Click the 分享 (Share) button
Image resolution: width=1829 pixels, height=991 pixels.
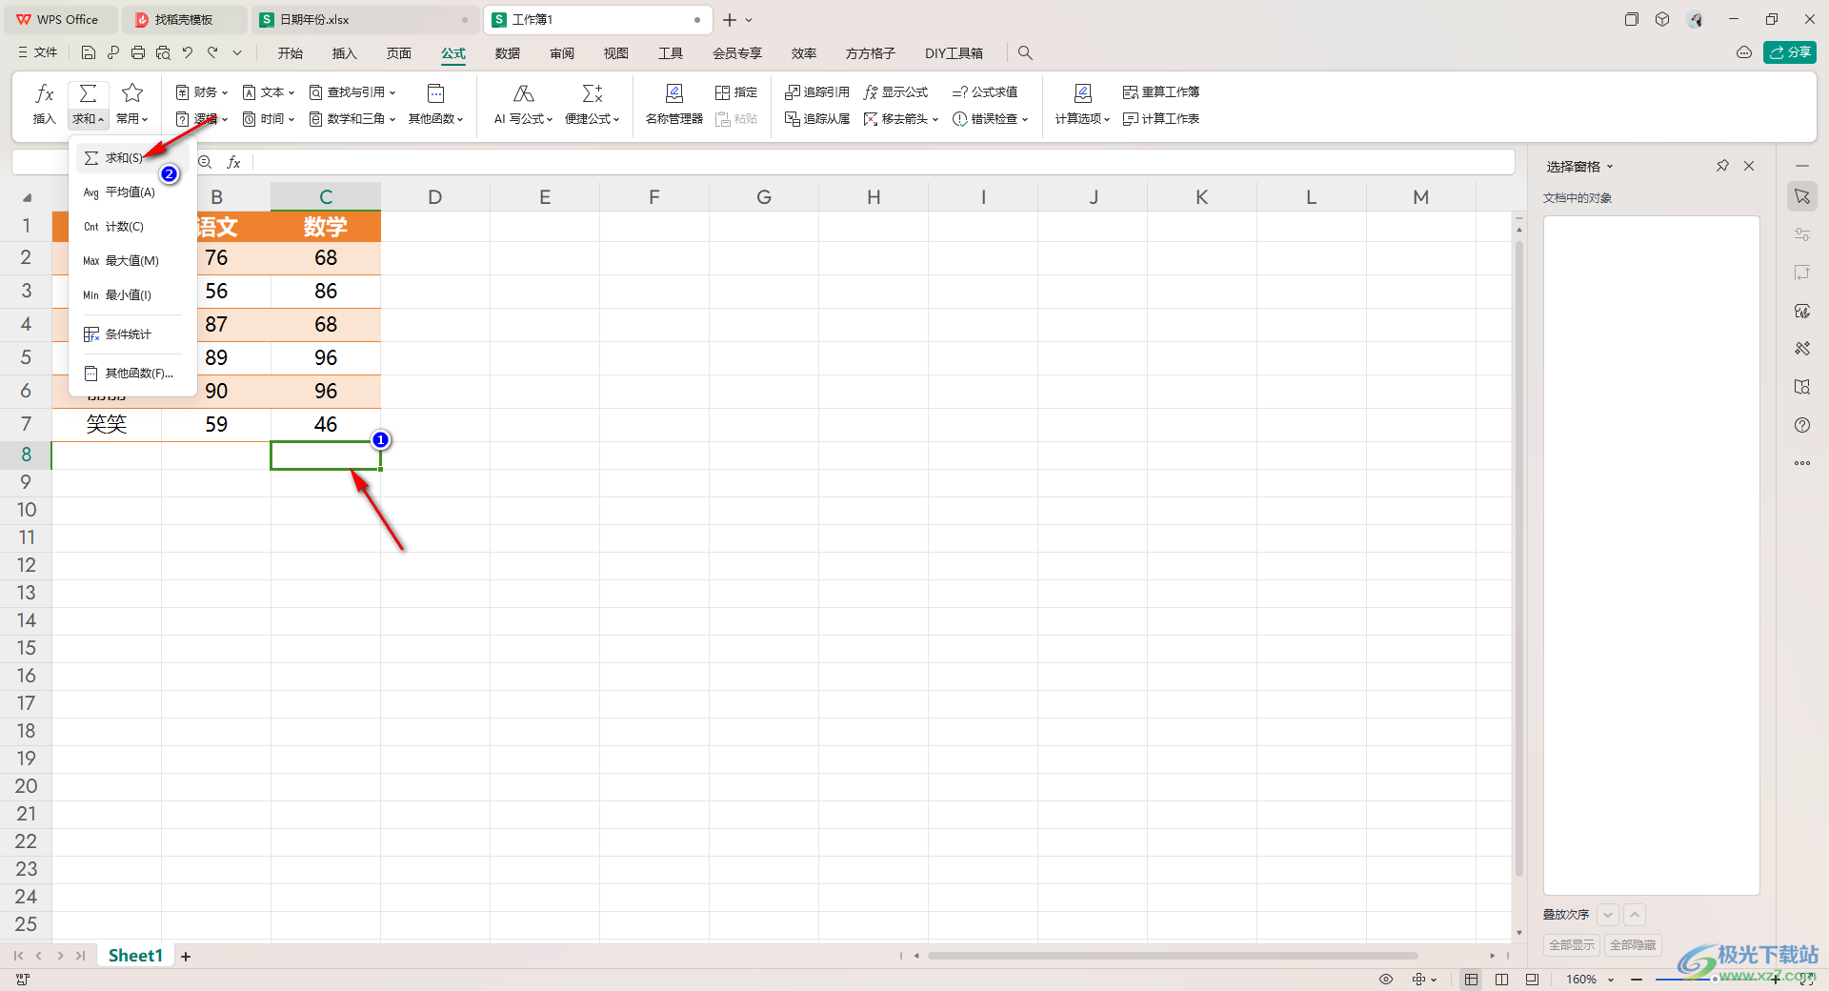pos(1790,52)
